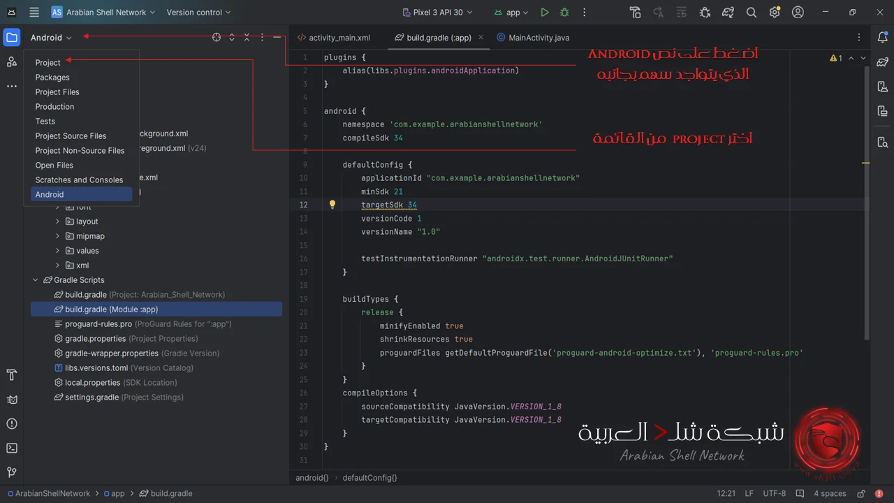The image size is (894, 503).
Task: Click the UTF-8 encoding status entry
Action: point(775,493)
